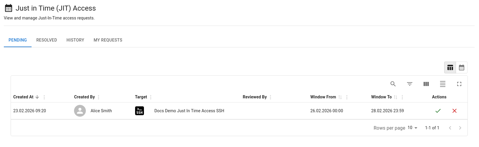Switch to the Resolved tab
Viewport: 479px width, 147px height.
click(x=47, y=40)
